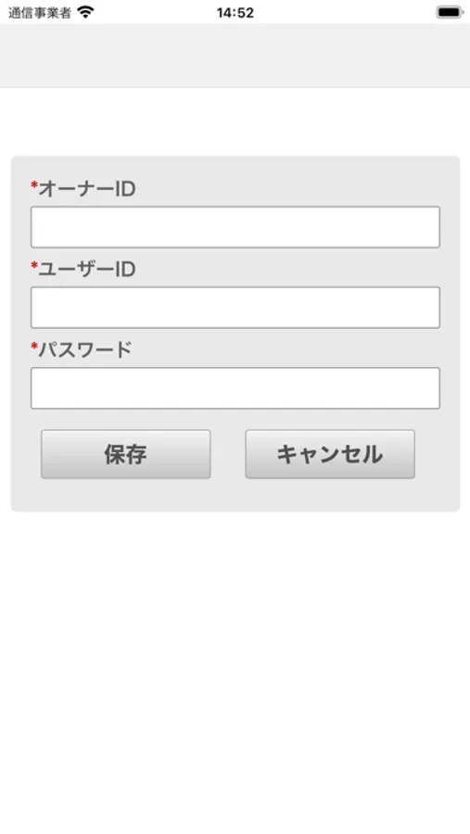Tap the gray panel margin below the 保存 button
This screenshot has height=834, width=470.
tap(126, 495)
